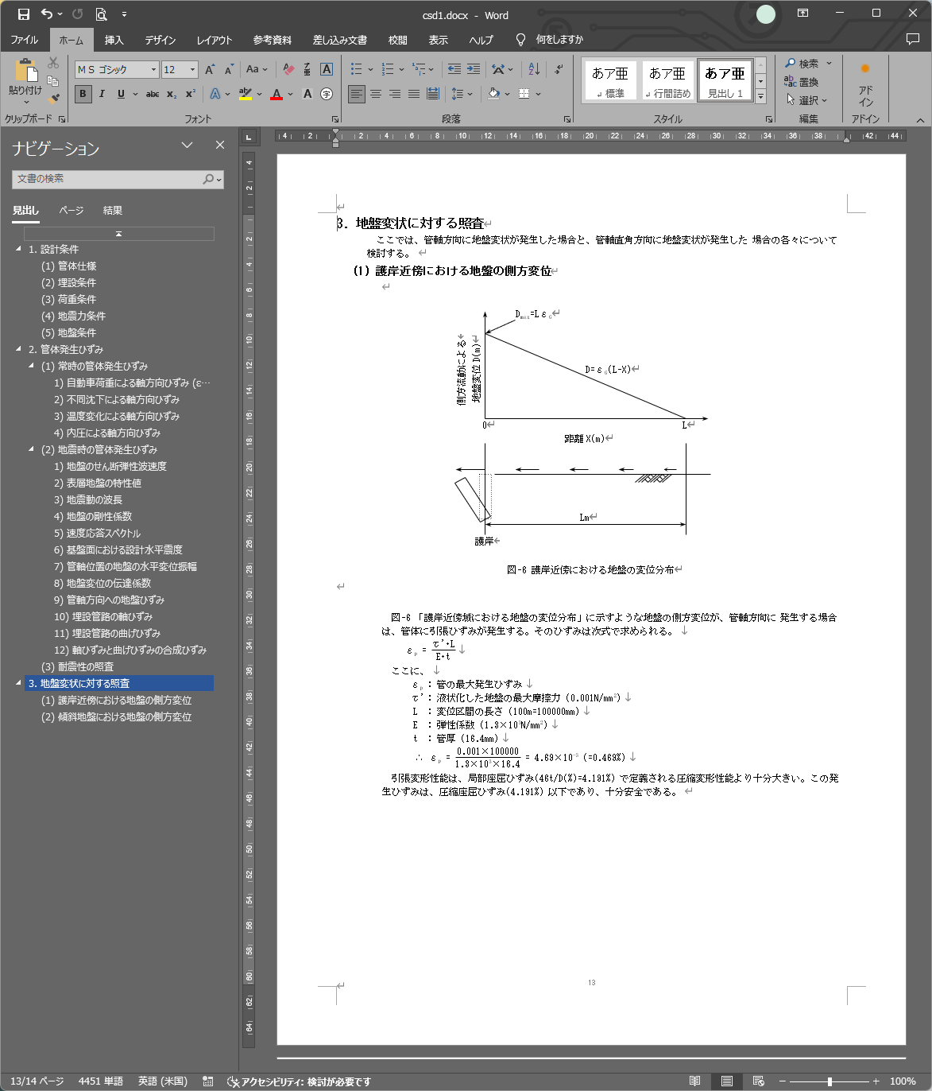Toggle italic formatting
This screenshot has width=932, height=1091.
[x=102, y=94]
